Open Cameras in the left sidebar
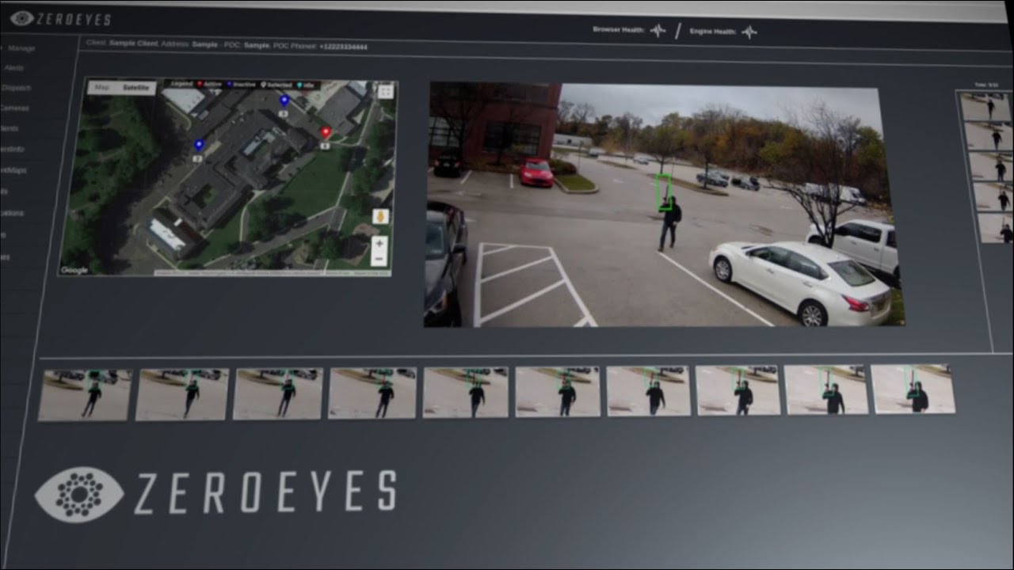1014x570 pixels. coord(14,108)
